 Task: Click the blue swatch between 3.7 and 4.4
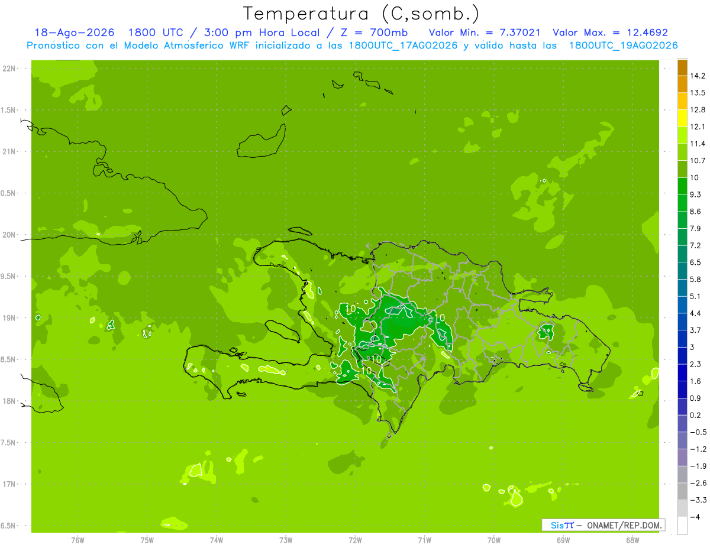pyautogui.click(x=682, y=322)
